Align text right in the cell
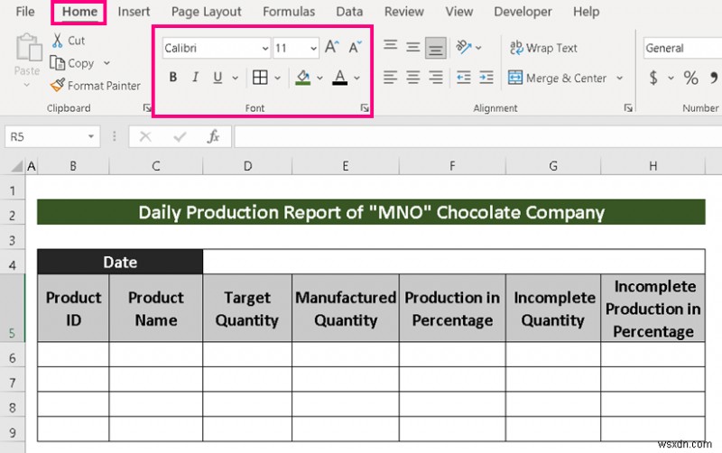Screen dimensions: 722x453 pyautogui.click(x=436, y=78)
